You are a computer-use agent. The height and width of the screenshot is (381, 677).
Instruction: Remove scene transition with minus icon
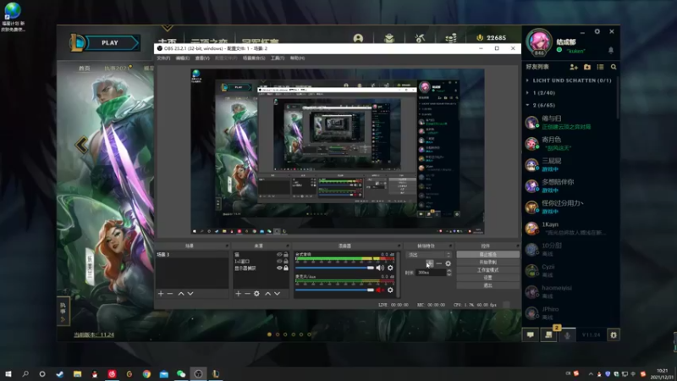click(x=439, y=263)
